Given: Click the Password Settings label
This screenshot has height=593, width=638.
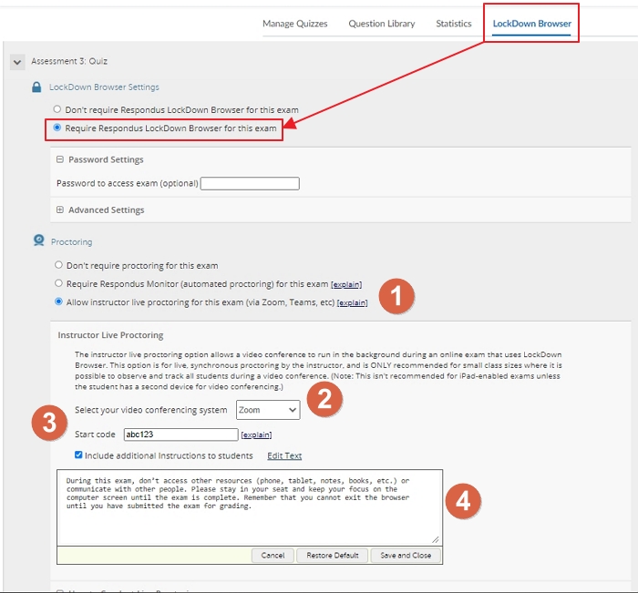Looking at the screenshot, I should coord(106,159).
